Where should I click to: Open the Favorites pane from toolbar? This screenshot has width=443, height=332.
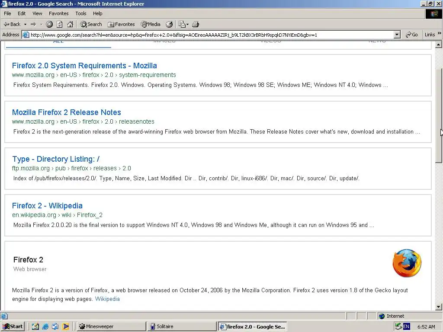122,25
